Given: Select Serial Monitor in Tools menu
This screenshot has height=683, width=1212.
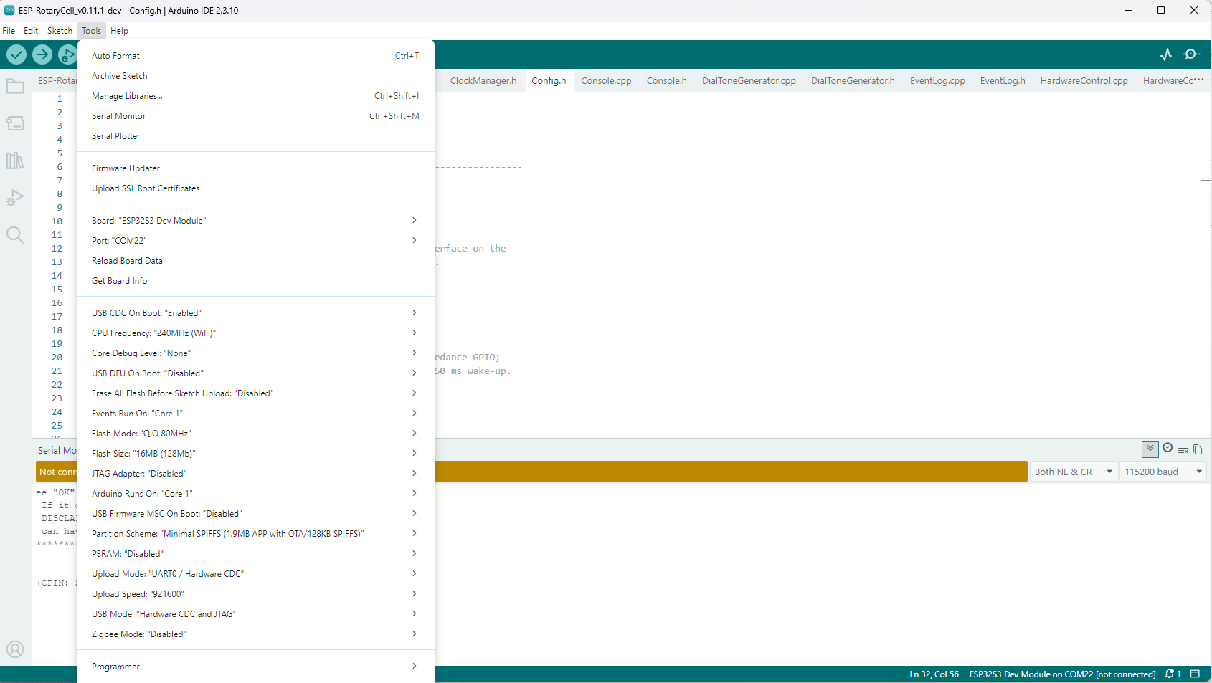Looking at the screenshot, I should coord(255,116).
